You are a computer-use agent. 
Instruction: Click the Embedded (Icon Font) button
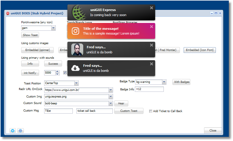click(x=200, y=50)
